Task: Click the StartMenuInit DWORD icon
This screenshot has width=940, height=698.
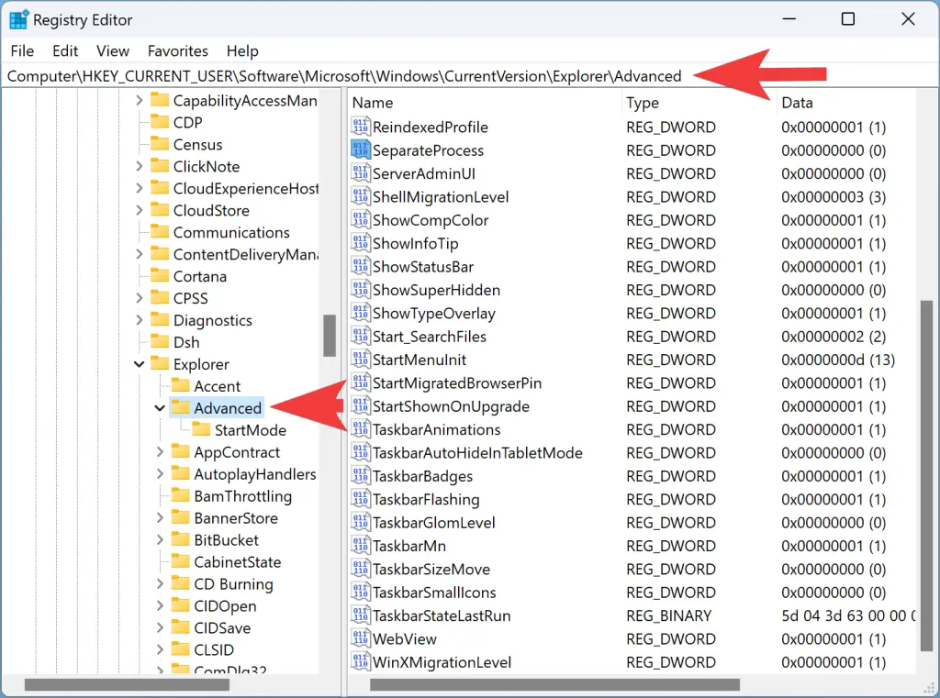Action: (360, 360)
